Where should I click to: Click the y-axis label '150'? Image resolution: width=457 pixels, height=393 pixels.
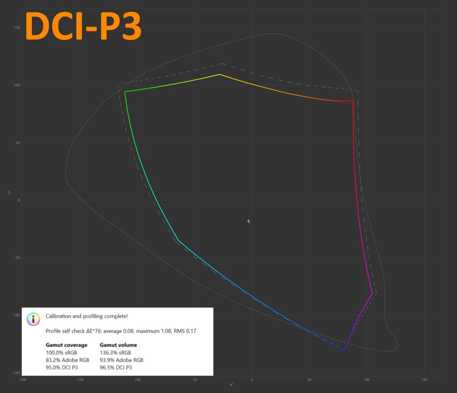(17, 28)
